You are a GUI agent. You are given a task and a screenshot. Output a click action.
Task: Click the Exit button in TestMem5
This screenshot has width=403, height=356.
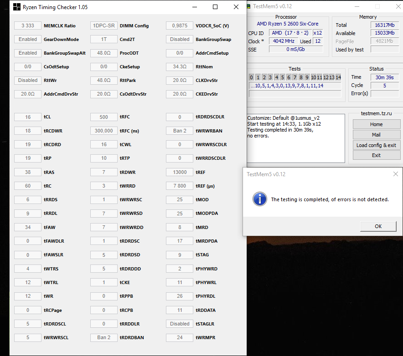(x=376, y=155)
